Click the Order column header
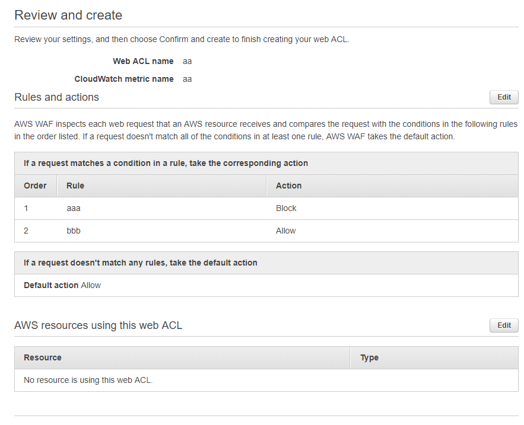The image size is (524, 425). point(35,186)
